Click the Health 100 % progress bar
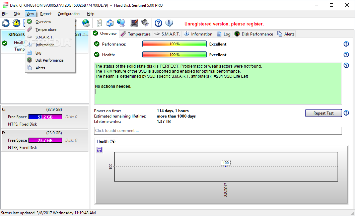 [174, 55]
